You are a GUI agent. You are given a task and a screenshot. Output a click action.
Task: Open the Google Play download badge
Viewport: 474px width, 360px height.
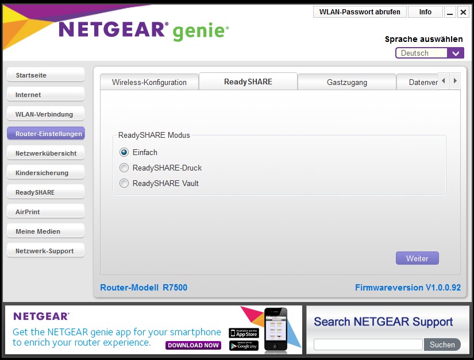(x=244, y=346)
